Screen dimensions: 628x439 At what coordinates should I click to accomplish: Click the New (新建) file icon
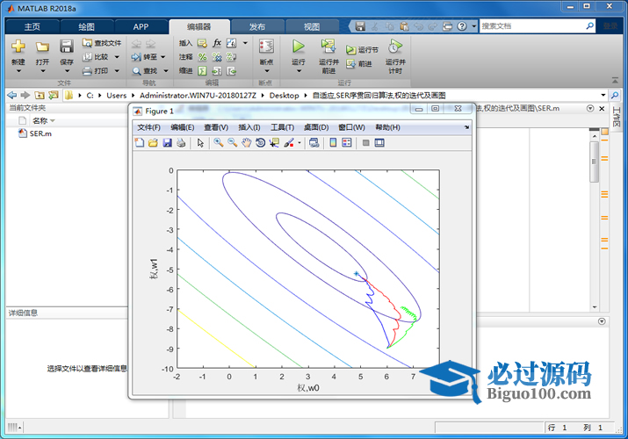[18, 47]
